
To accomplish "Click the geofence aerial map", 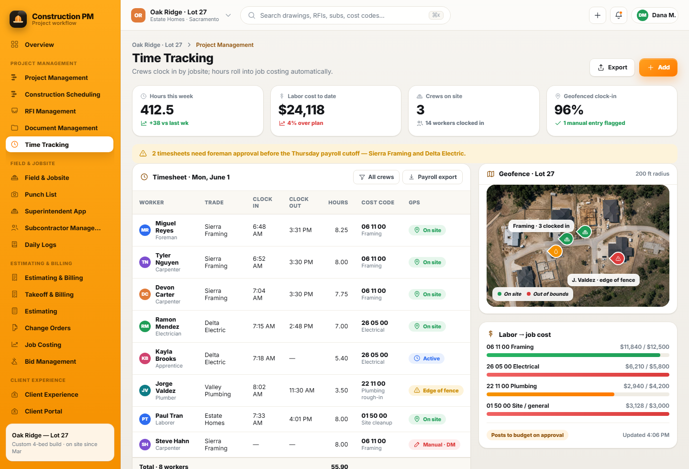I will click(578, 246).
